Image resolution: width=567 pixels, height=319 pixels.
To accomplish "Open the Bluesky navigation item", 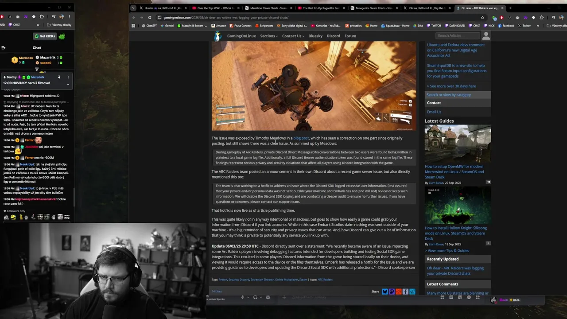I will [315, 36].
